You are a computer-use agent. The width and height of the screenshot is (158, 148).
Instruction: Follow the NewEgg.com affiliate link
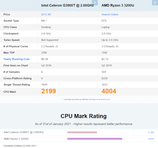94,99
